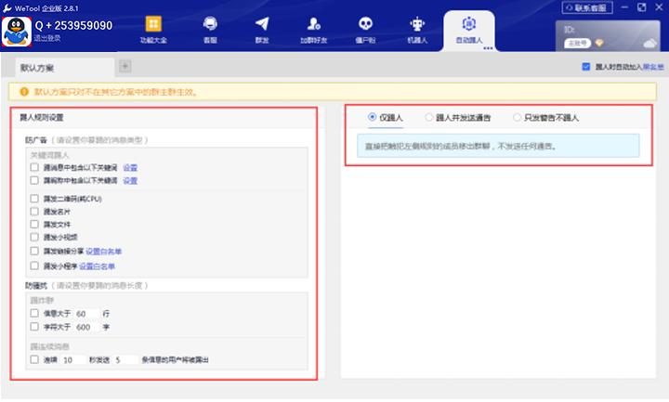Maximize the WeTool window
The width and height of the screenshot is (669, 402).
642,7
